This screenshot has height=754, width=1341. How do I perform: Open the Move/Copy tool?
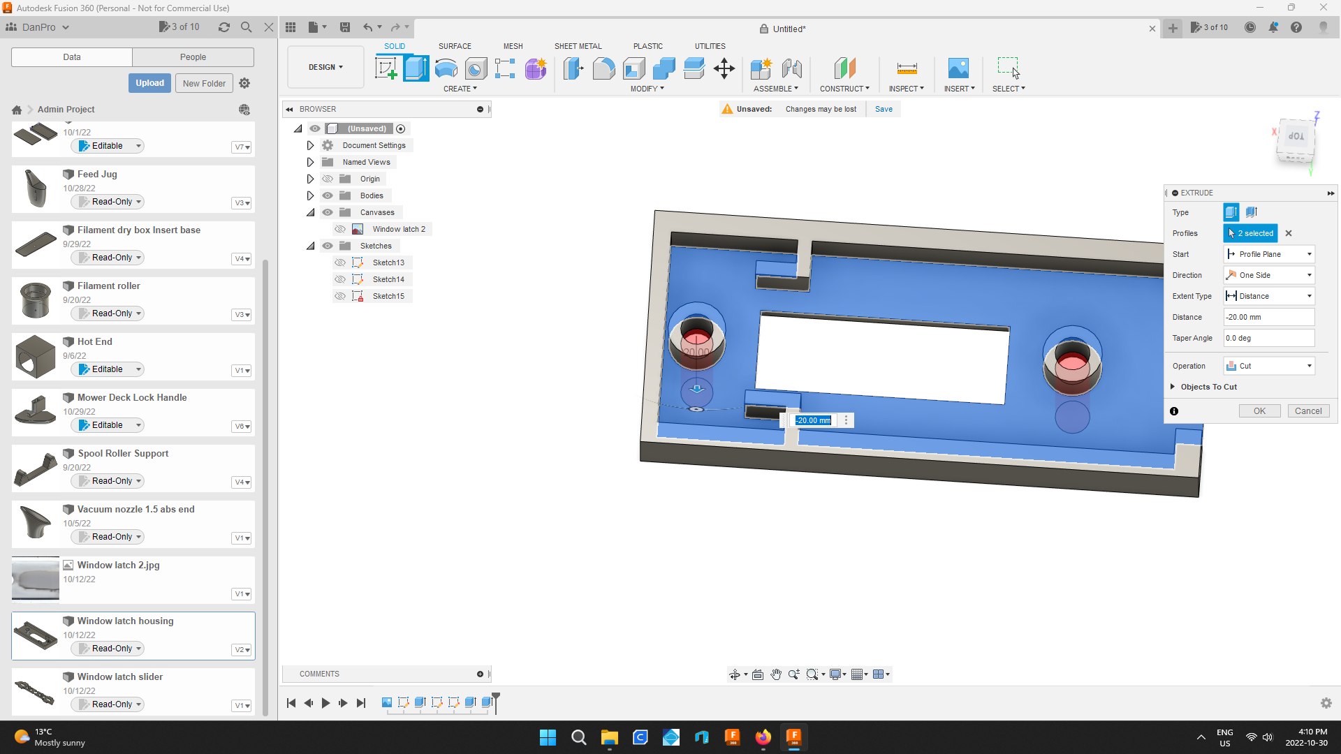[724, 68]
